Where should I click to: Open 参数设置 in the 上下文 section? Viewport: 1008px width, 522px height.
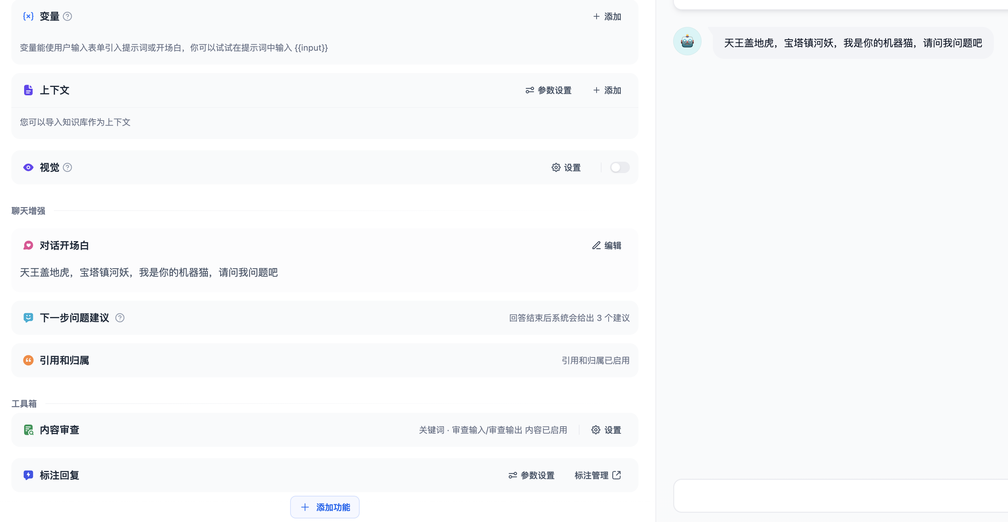coord(548,90)
